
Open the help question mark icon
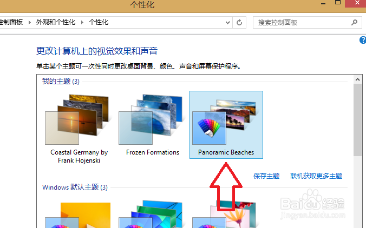tap(363, 40)
